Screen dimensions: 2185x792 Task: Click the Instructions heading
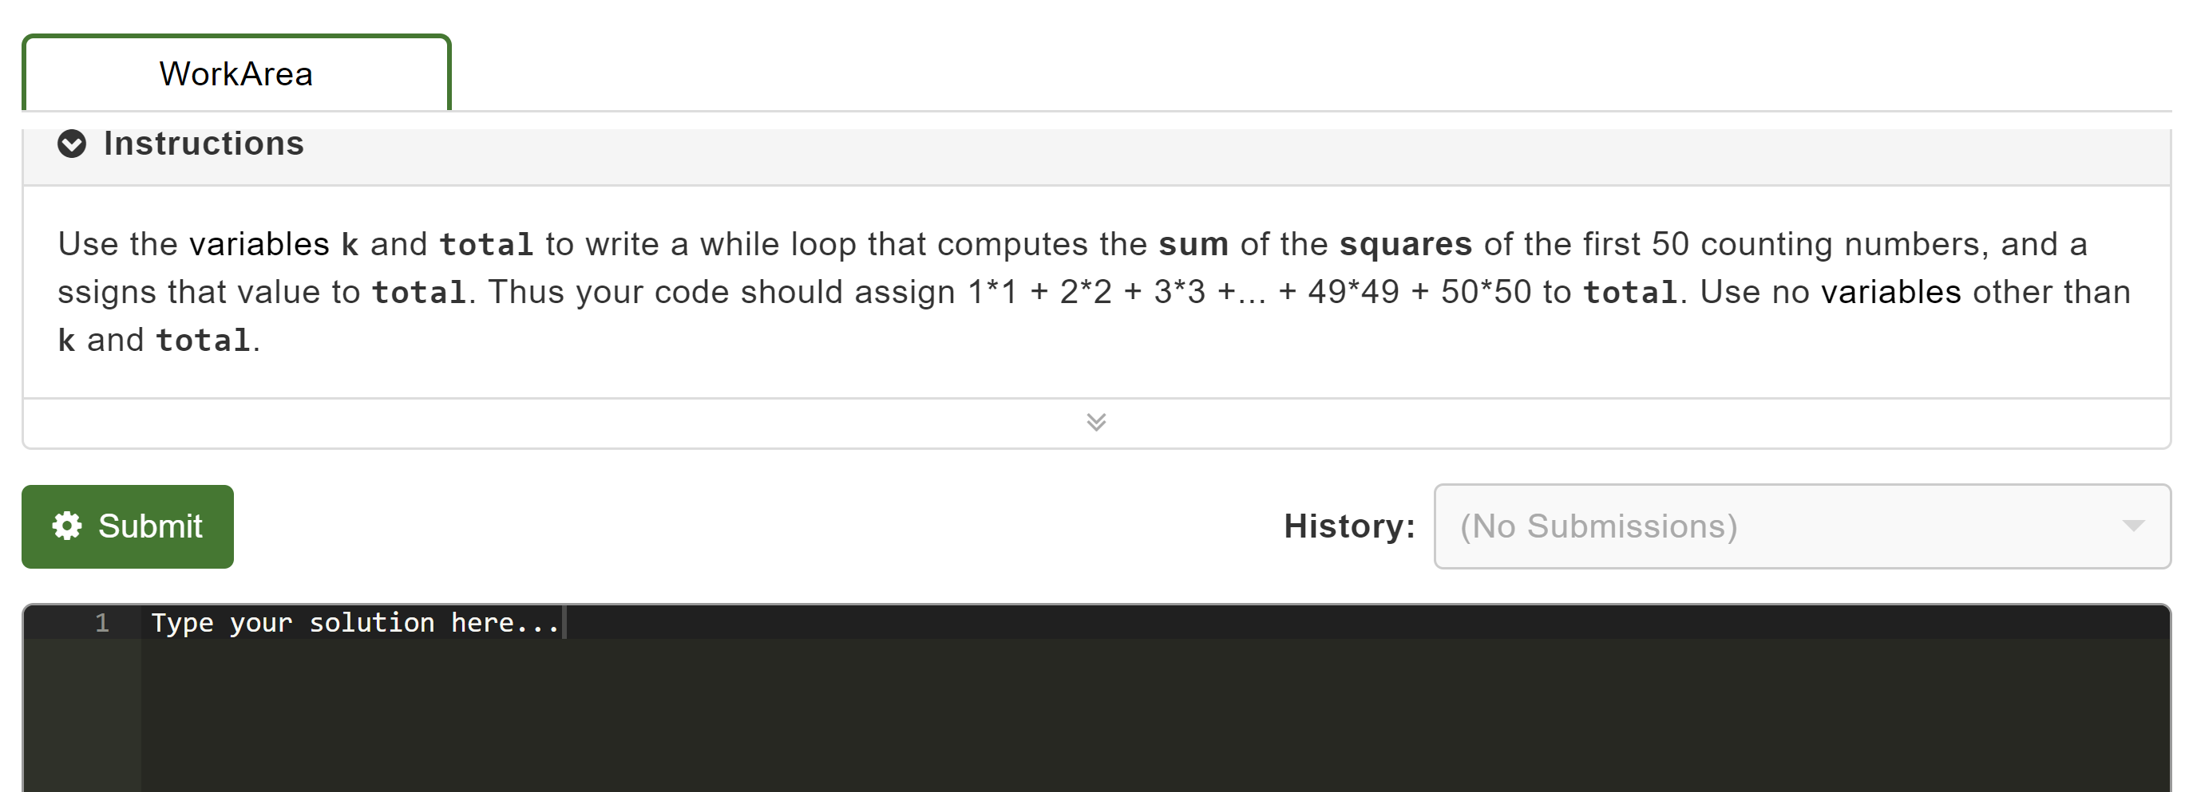(x=204, y=143)
